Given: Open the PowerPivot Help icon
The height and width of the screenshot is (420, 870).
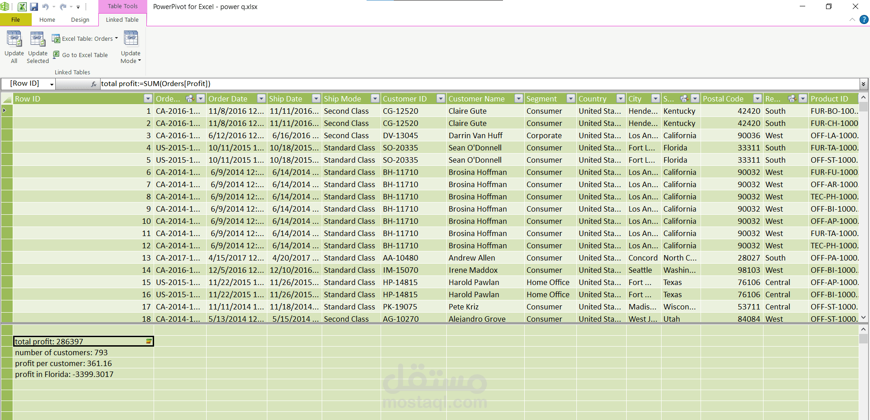Looking at the screenshot, I should pyautogui.click(x=864, y=19).
